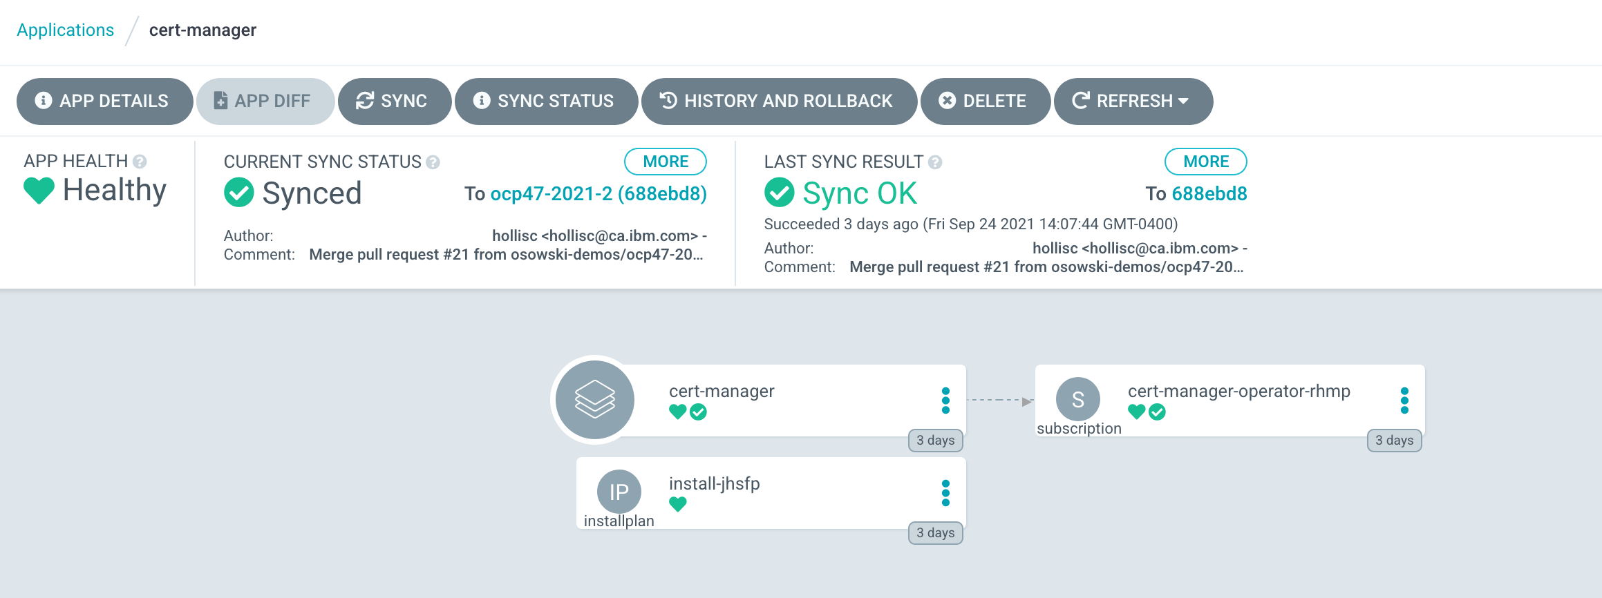1602x598 pixels.
Task: Click the cert-manager-operator-rhmp sync check icon
Action: (1158, 412)
